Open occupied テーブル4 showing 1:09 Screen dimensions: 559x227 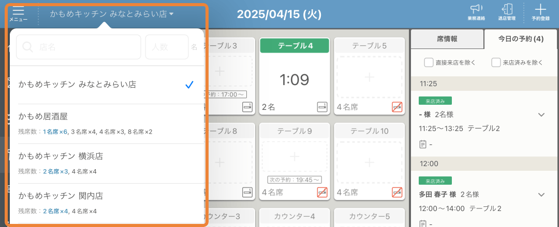pyautogui.click(x=295, y=79)
